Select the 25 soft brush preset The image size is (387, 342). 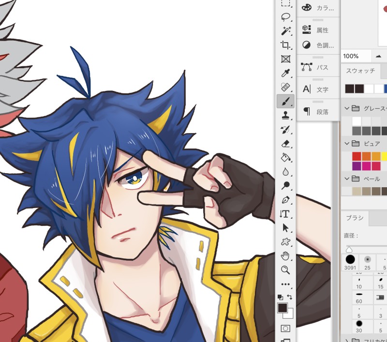(x=367, y=262)
